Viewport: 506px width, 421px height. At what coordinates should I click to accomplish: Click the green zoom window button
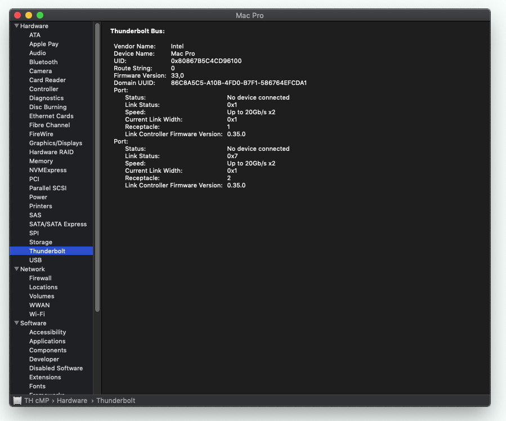40,15
